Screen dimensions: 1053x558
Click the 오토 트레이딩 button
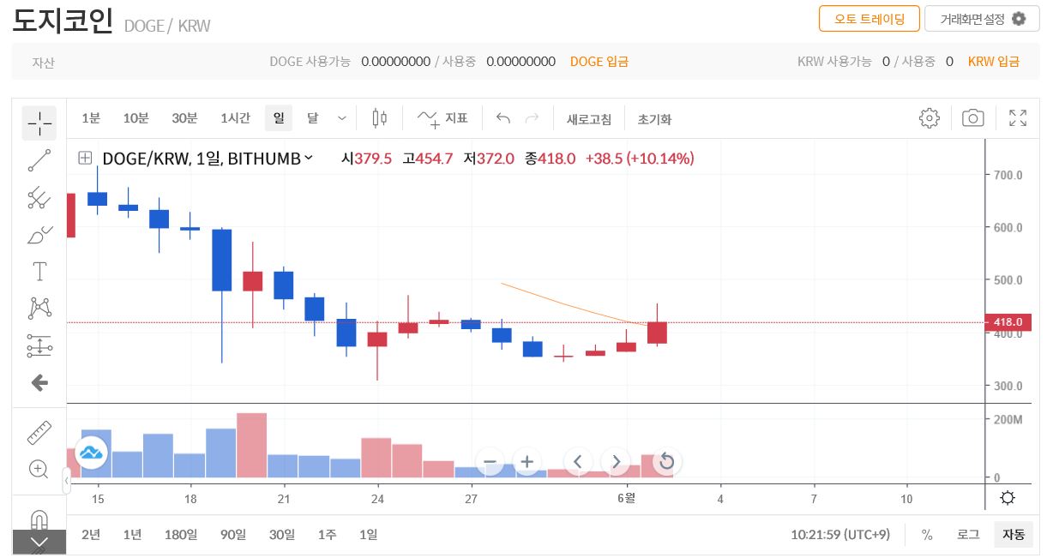[x=869, y=19]
